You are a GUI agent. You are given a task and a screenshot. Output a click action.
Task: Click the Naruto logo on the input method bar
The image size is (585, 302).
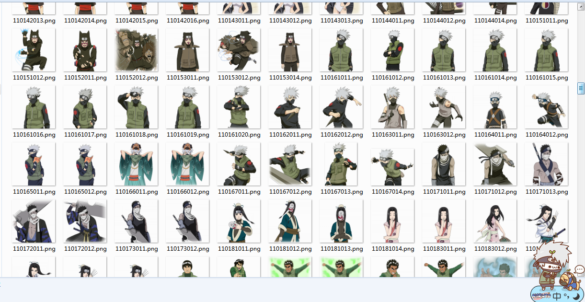541,295
